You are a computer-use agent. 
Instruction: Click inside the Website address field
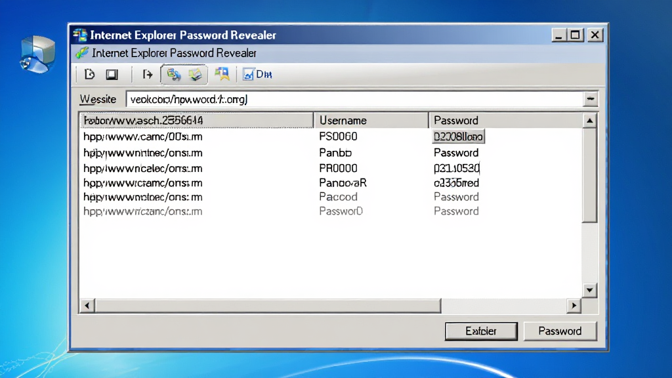point(355,99)
